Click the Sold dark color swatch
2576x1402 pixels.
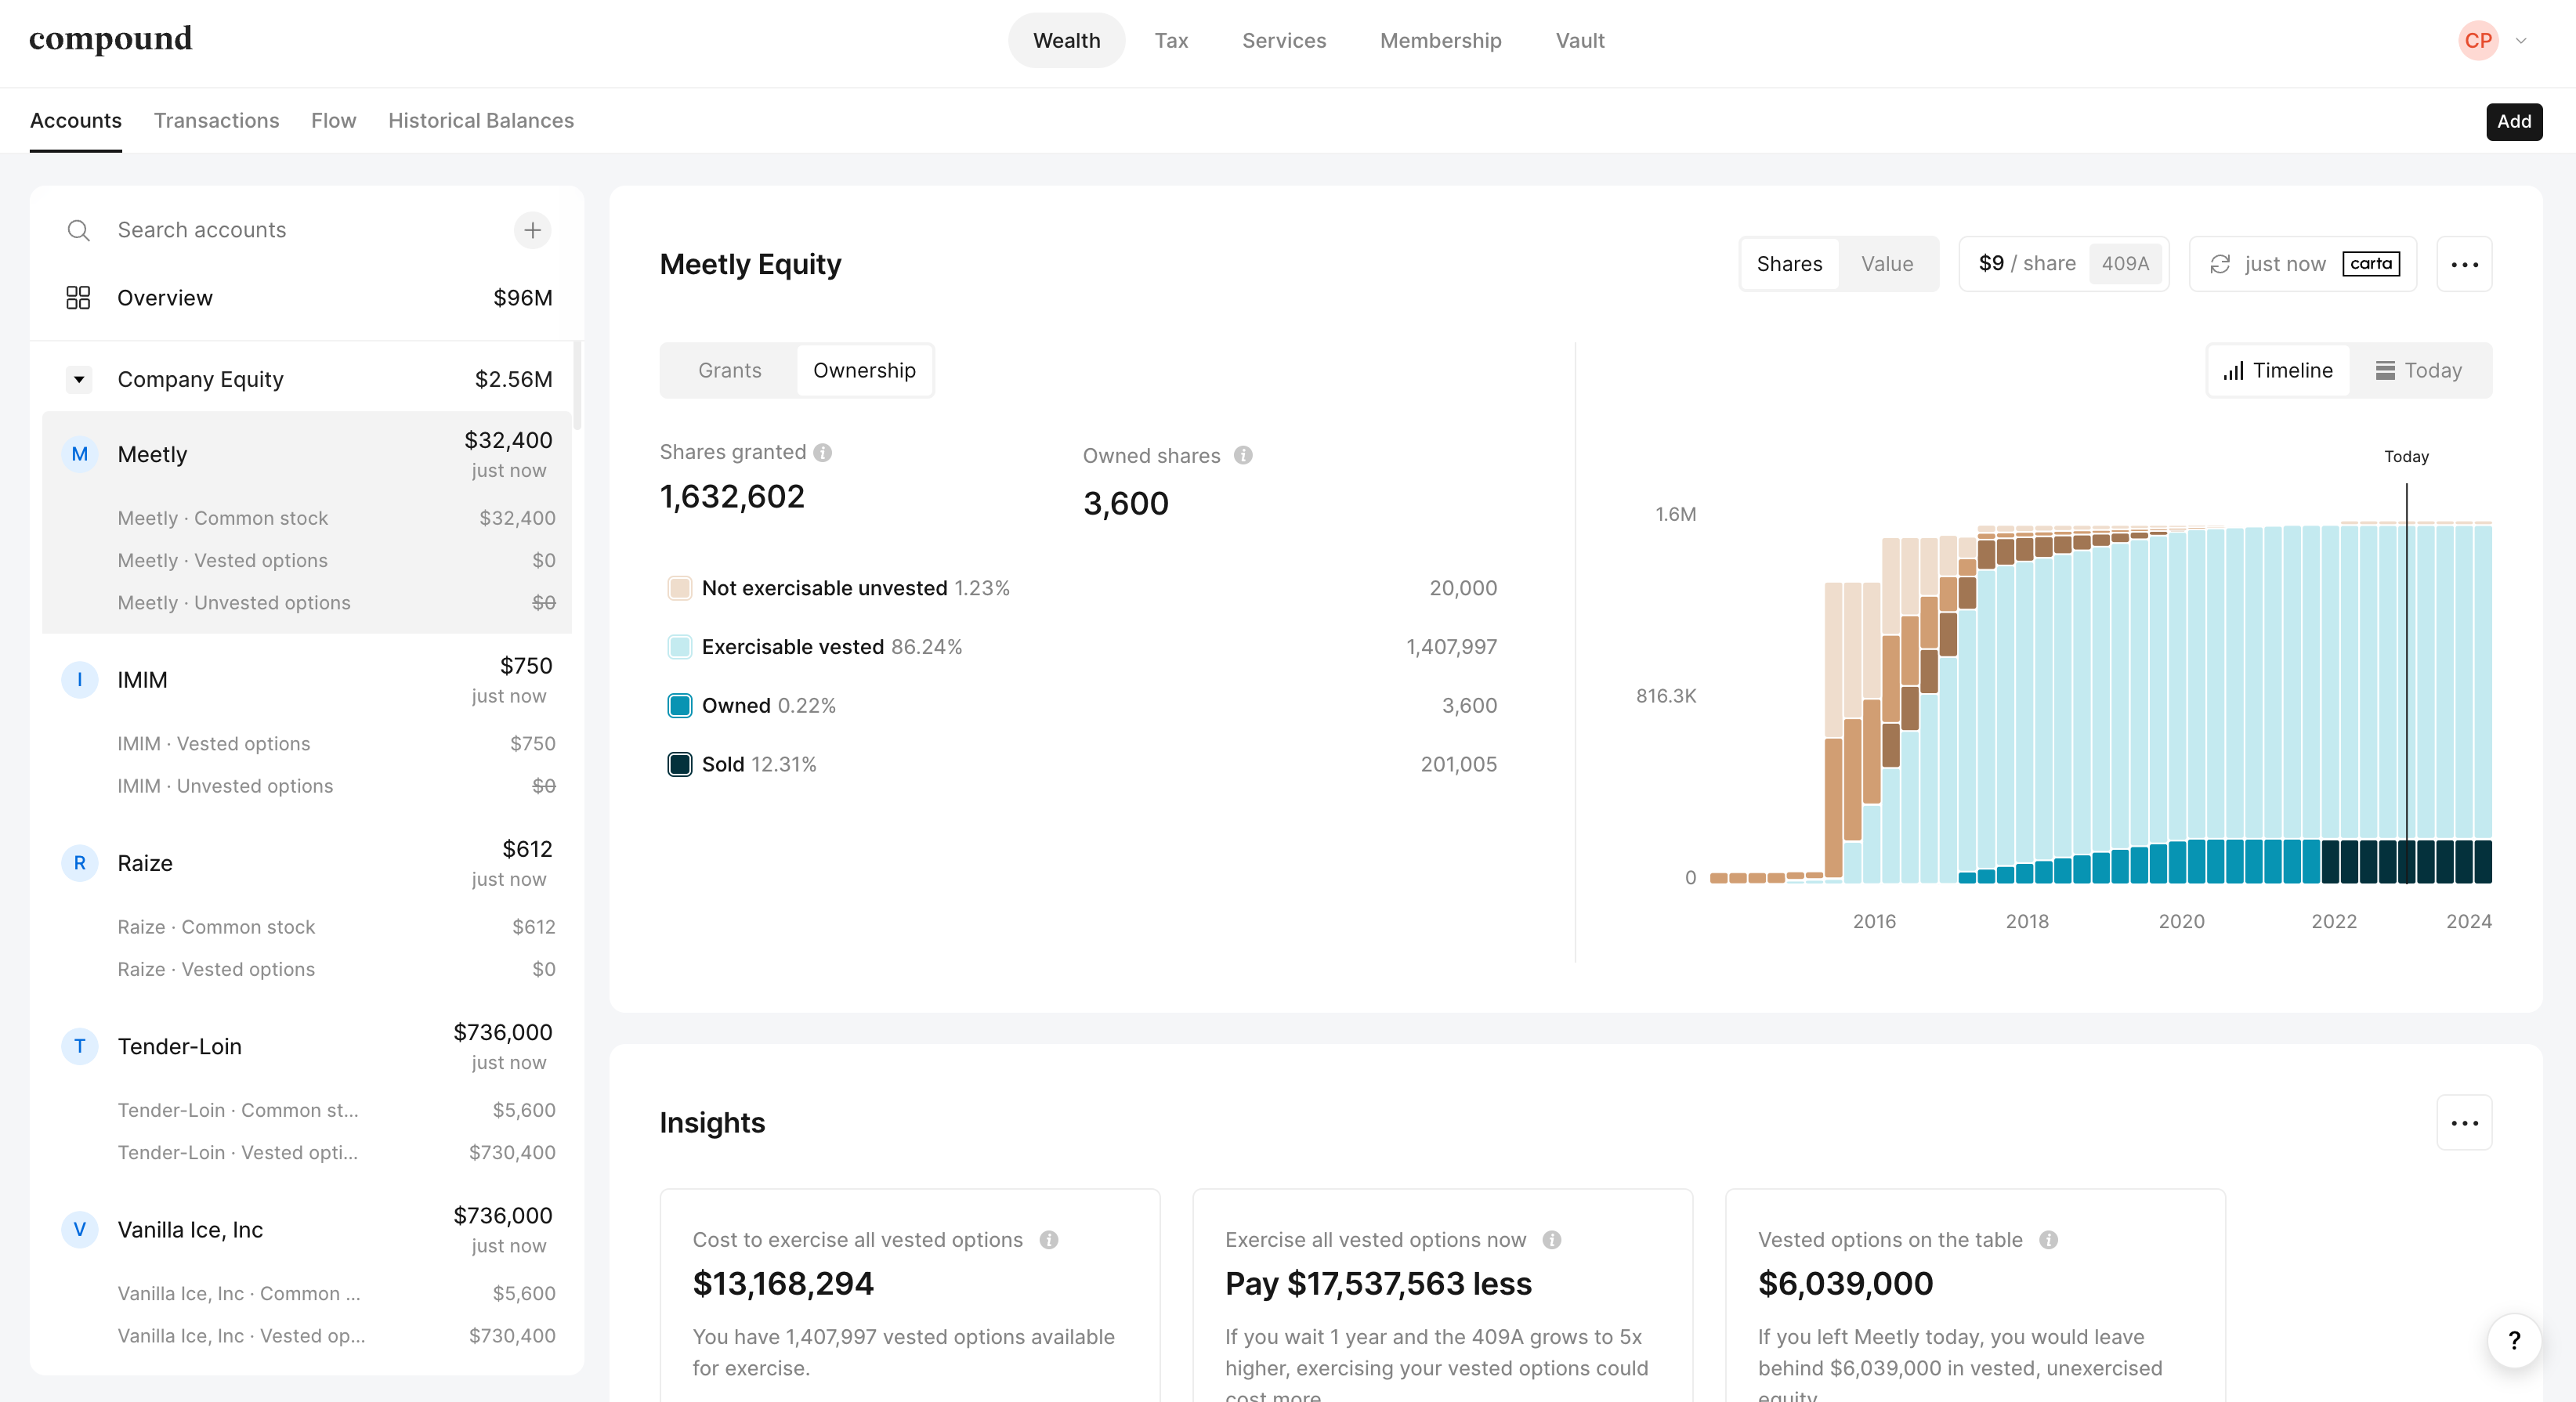(x=679, y=765)
